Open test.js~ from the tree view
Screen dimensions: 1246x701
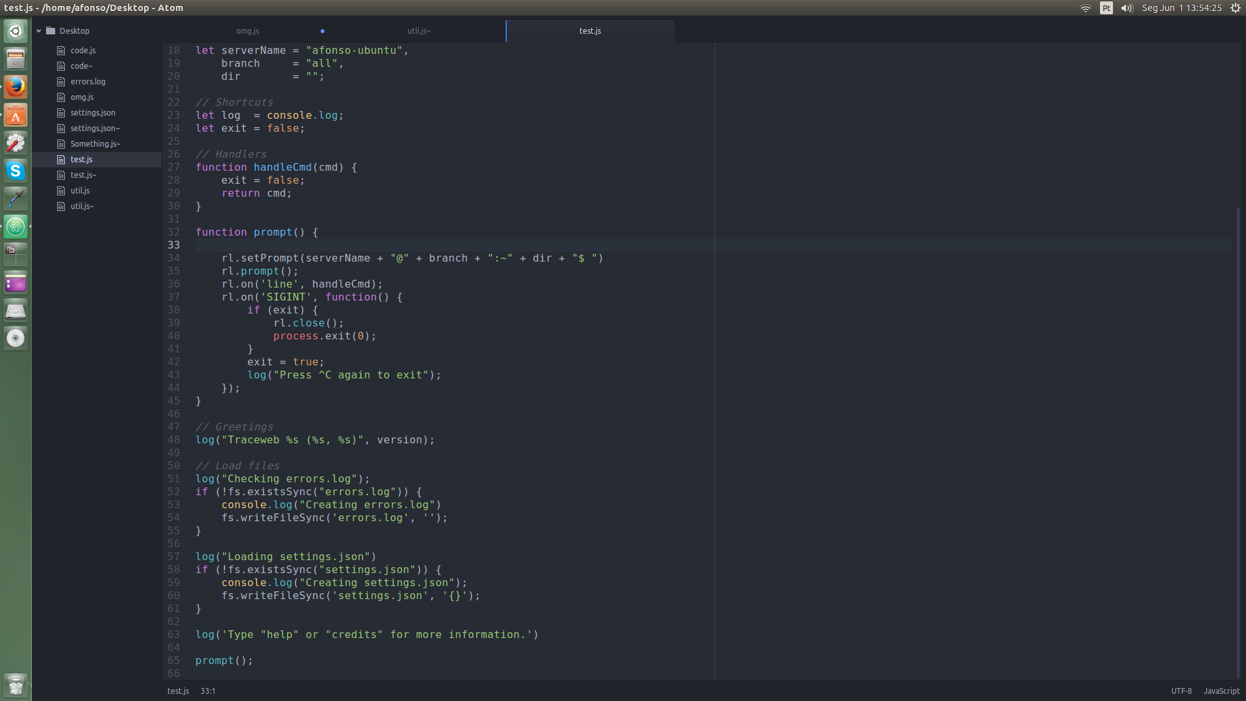pos(84,175)
